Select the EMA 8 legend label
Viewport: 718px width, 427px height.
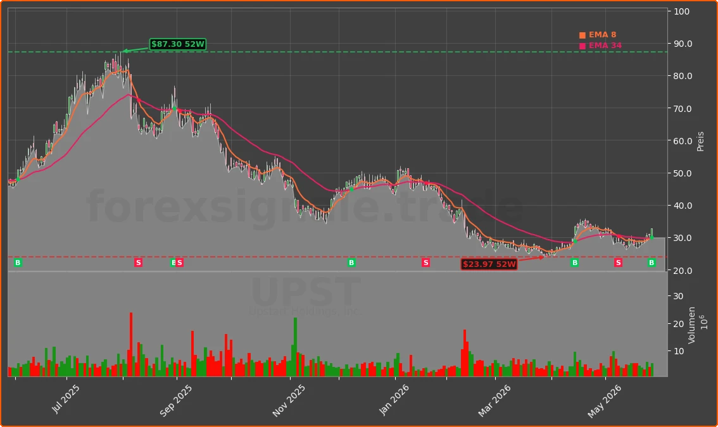pyautogui.click(x=602, y=35)
